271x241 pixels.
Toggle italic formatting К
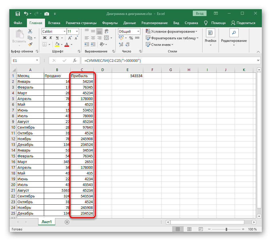(51, 38)
